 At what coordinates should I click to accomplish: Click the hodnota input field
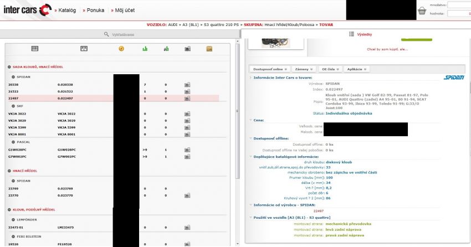459,13
